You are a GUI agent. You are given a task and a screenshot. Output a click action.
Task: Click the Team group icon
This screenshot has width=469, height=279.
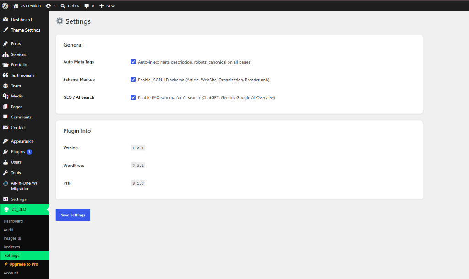(5, 86)
